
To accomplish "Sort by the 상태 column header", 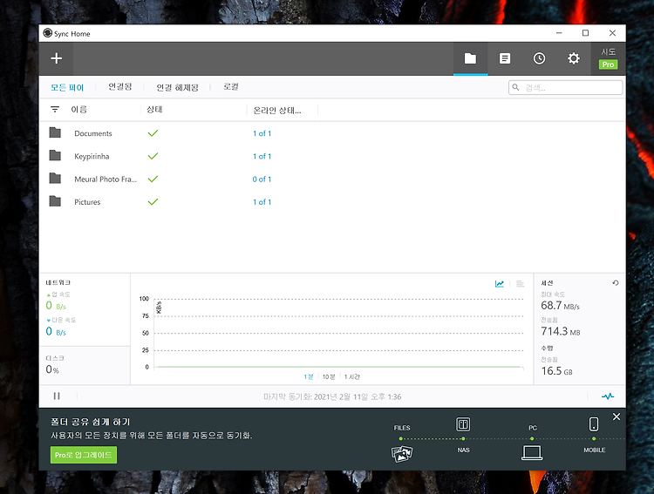I will tap(154, 109).
